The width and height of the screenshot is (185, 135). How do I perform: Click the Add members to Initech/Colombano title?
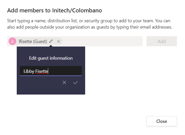coord(54,10)
